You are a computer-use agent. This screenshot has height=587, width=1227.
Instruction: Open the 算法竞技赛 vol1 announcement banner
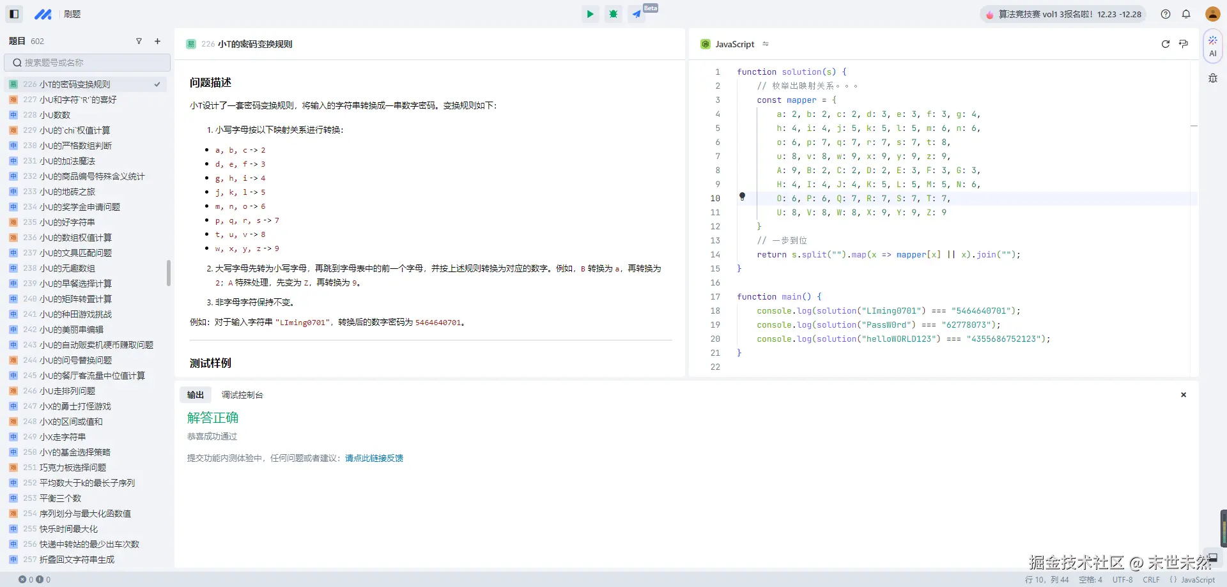pos(1063,14)
